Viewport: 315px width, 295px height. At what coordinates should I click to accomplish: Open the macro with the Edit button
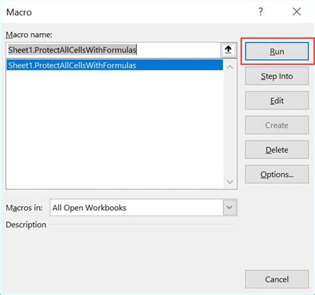tap(277, 101)
